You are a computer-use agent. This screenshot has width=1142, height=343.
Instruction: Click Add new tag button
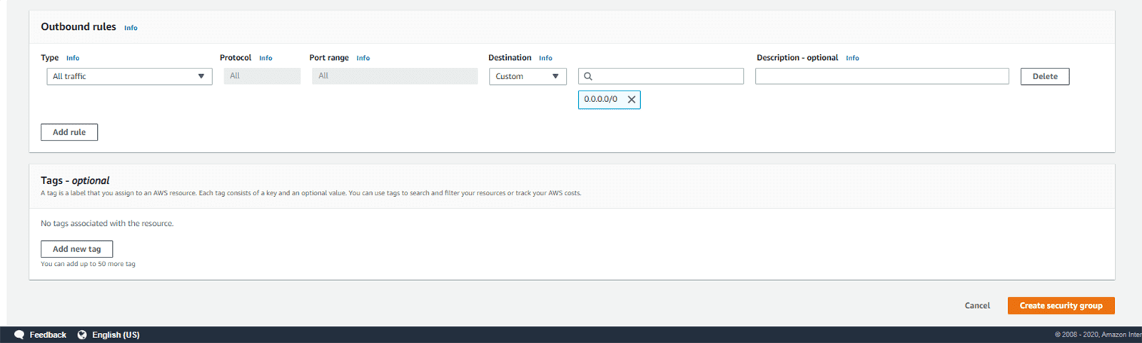point(77,249)
